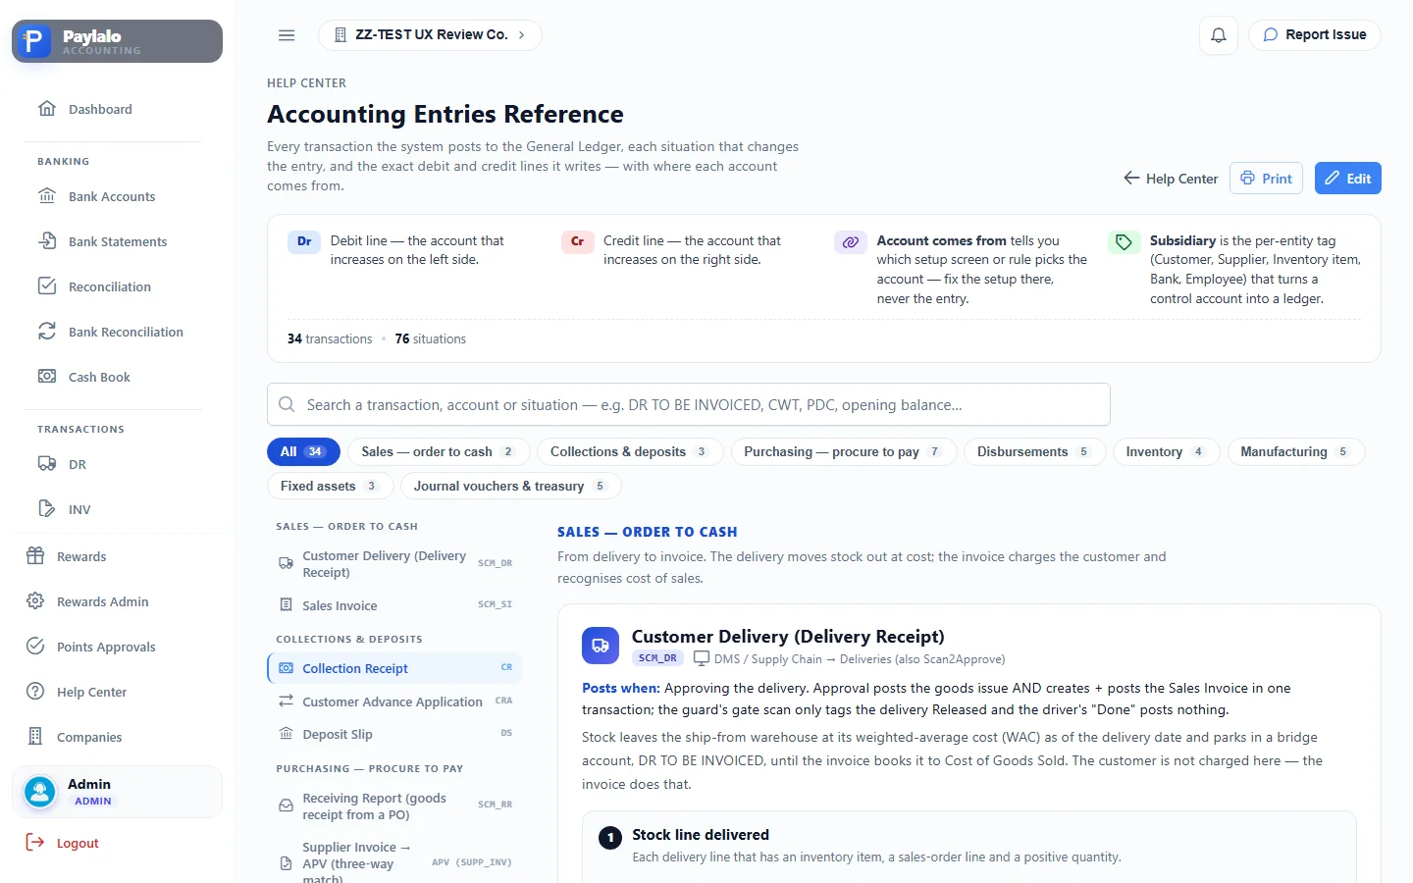Select Customer Delivery (Delivery Receipt) list entry

394,564
